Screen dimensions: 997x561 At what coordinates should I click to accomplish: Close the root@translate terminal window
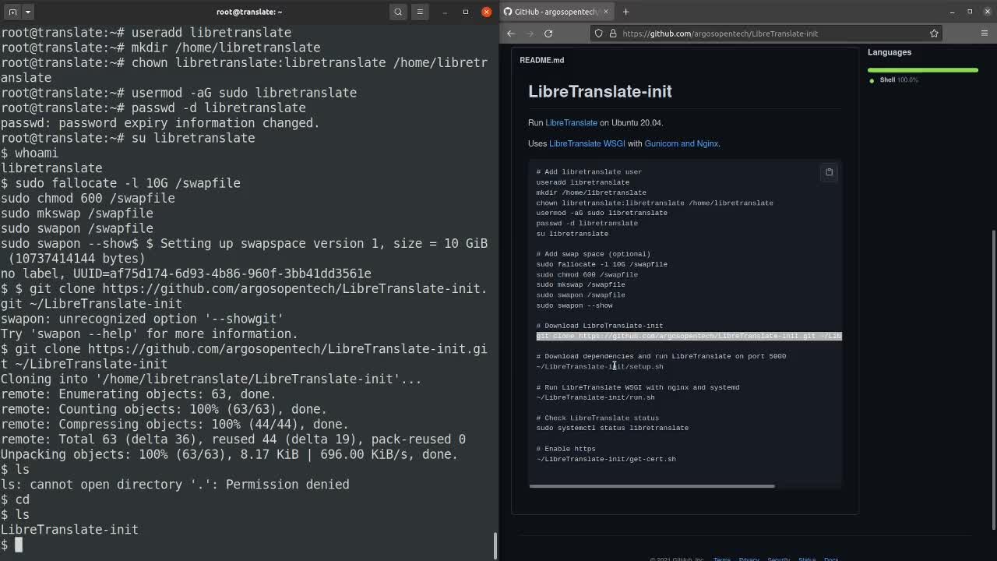(487, 12)
